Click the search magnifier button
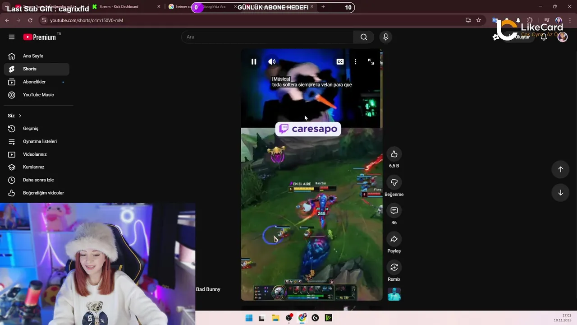 coord(364,37)
